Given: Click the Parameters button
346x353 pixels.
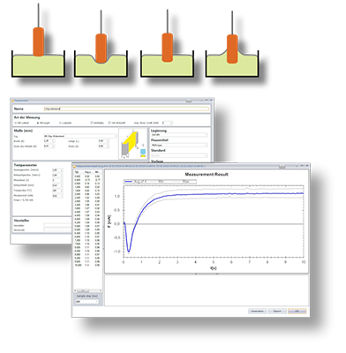Looking at the screenshot, I should pyautogui.click(x=258, y=311).
